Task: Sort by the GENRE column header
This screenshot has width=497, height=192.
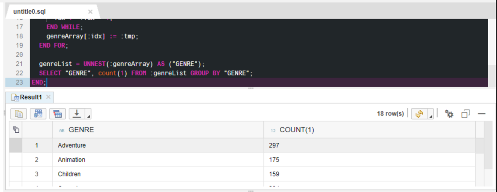Action: [158, 130]
